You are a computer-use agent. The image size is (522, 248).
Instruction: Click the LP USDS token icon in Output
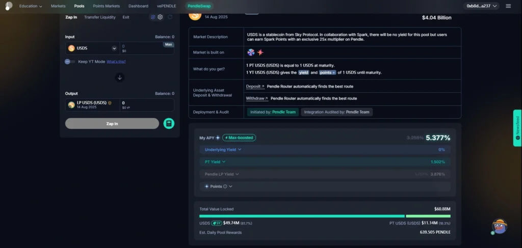click(71, 105)
